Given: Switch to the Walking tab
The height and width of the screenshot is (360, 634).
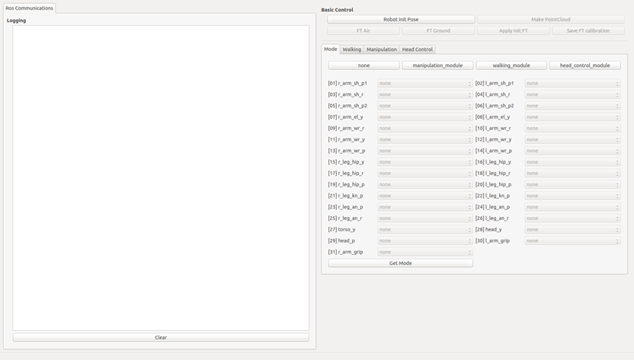Looking at the screenshot, I should [x=352, y=49].
